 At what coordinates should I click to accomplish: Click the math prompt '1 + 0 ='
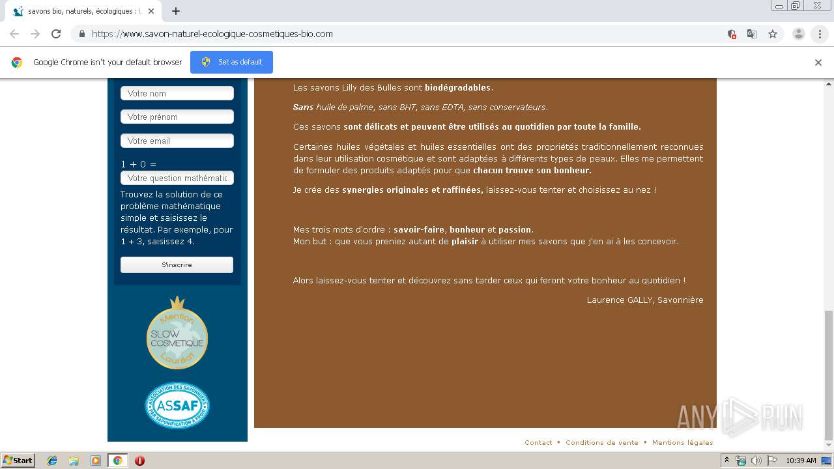[x=139, y=164]
